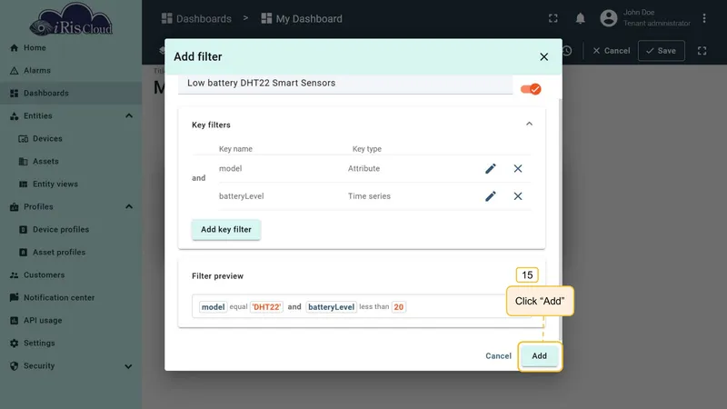Click dashboard toolbar expand fullscreen icon
Image resolution: width=727 pixels, height=409 pixels.
(x=702, y=51)
